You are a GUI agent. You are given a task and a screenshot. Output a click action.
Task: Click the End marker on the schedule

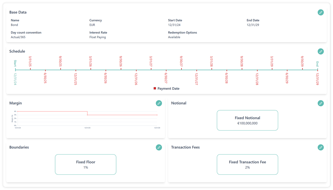pyautogui.click(x=317, y=70)
